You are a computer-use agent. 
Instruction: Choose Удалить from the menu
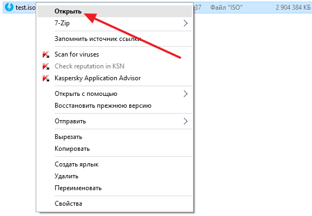pos(115,176)
